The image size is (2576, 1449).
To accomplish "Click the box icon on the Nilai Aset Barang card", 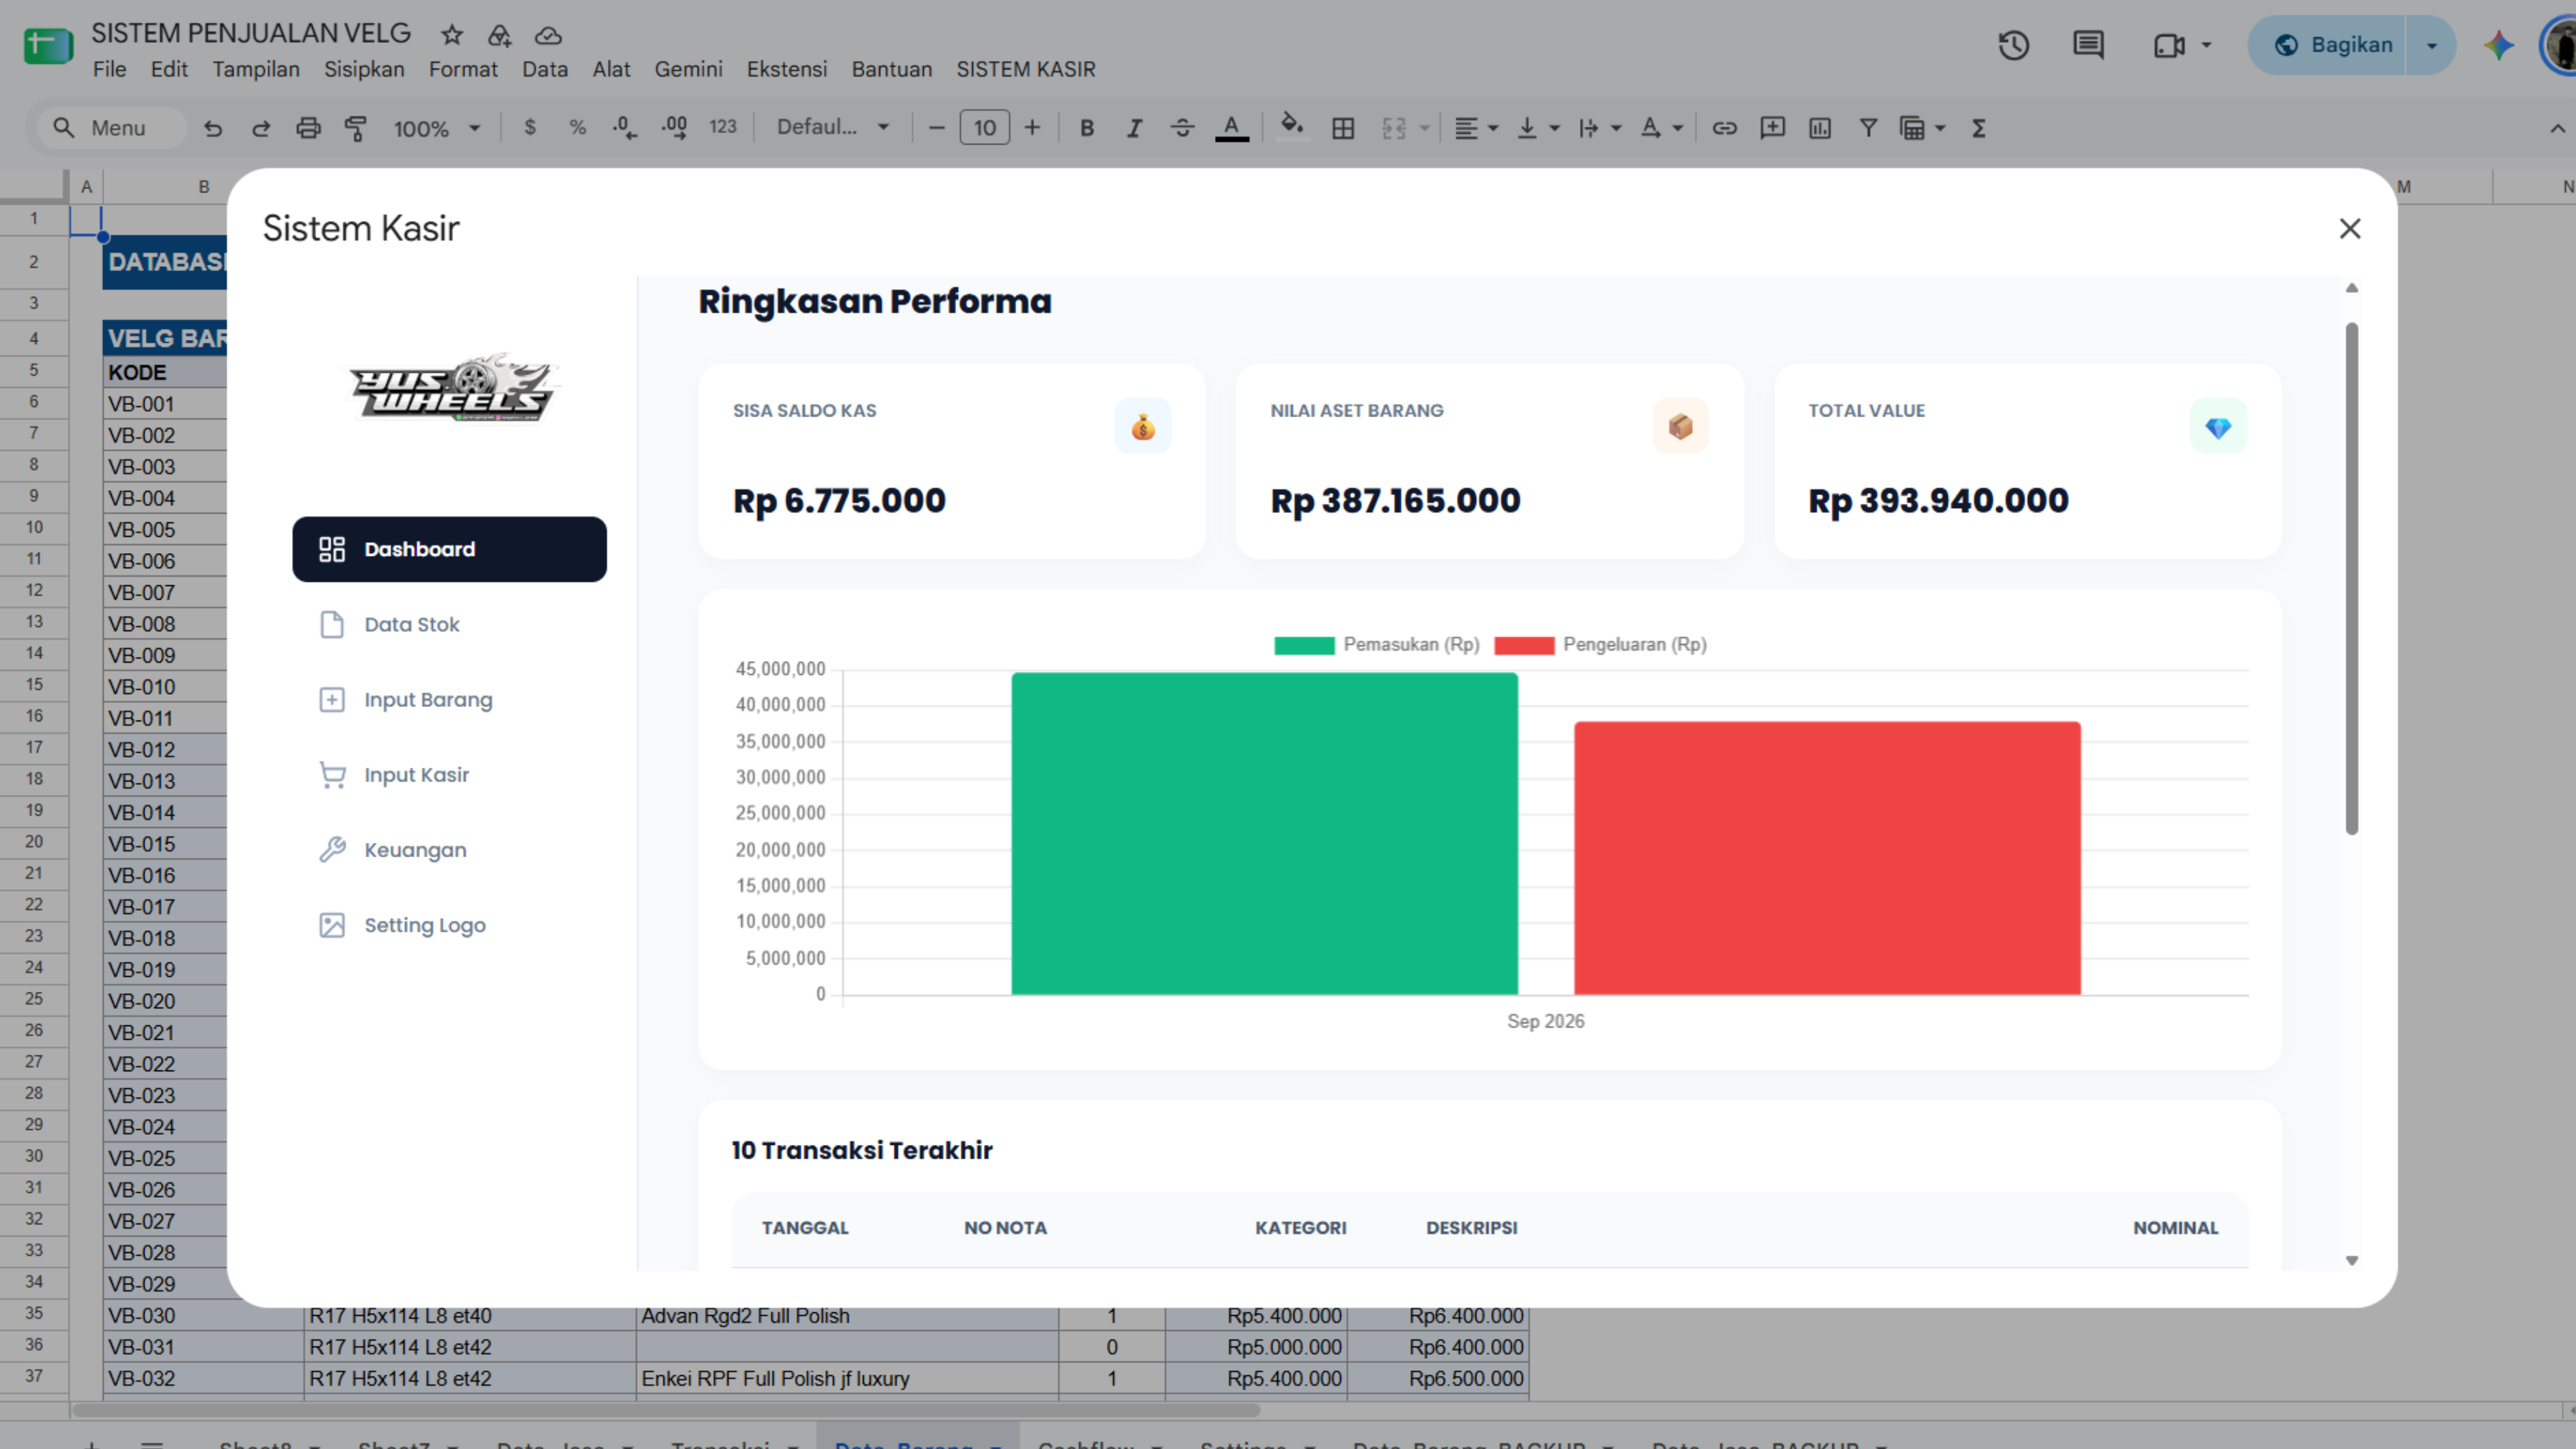I will point(1680,427).
